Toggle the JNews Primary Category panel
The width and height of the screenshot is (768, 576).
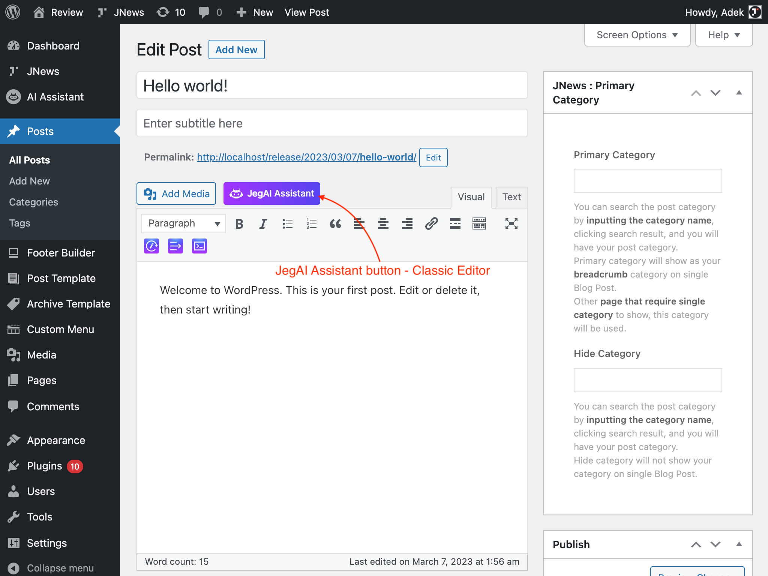739,93
